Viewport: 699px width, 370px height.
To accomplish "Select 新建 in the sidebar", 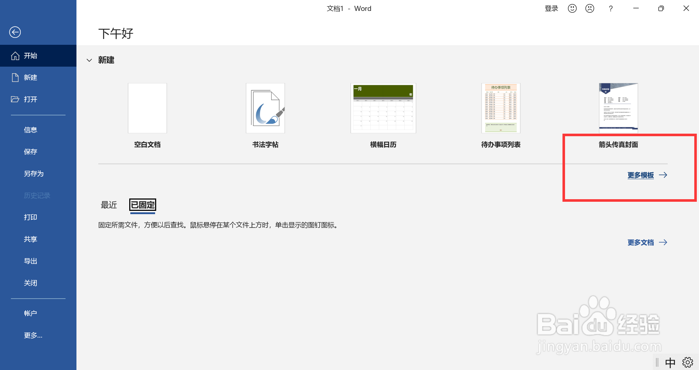I will tap(38, 78).
